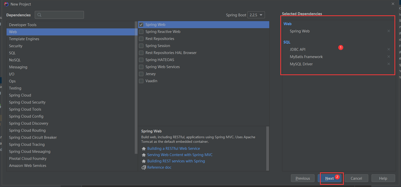Screen dimensions: 401x187
Task: Open Building a RESTful Web Service guide
Action: [x=174, y=149]
